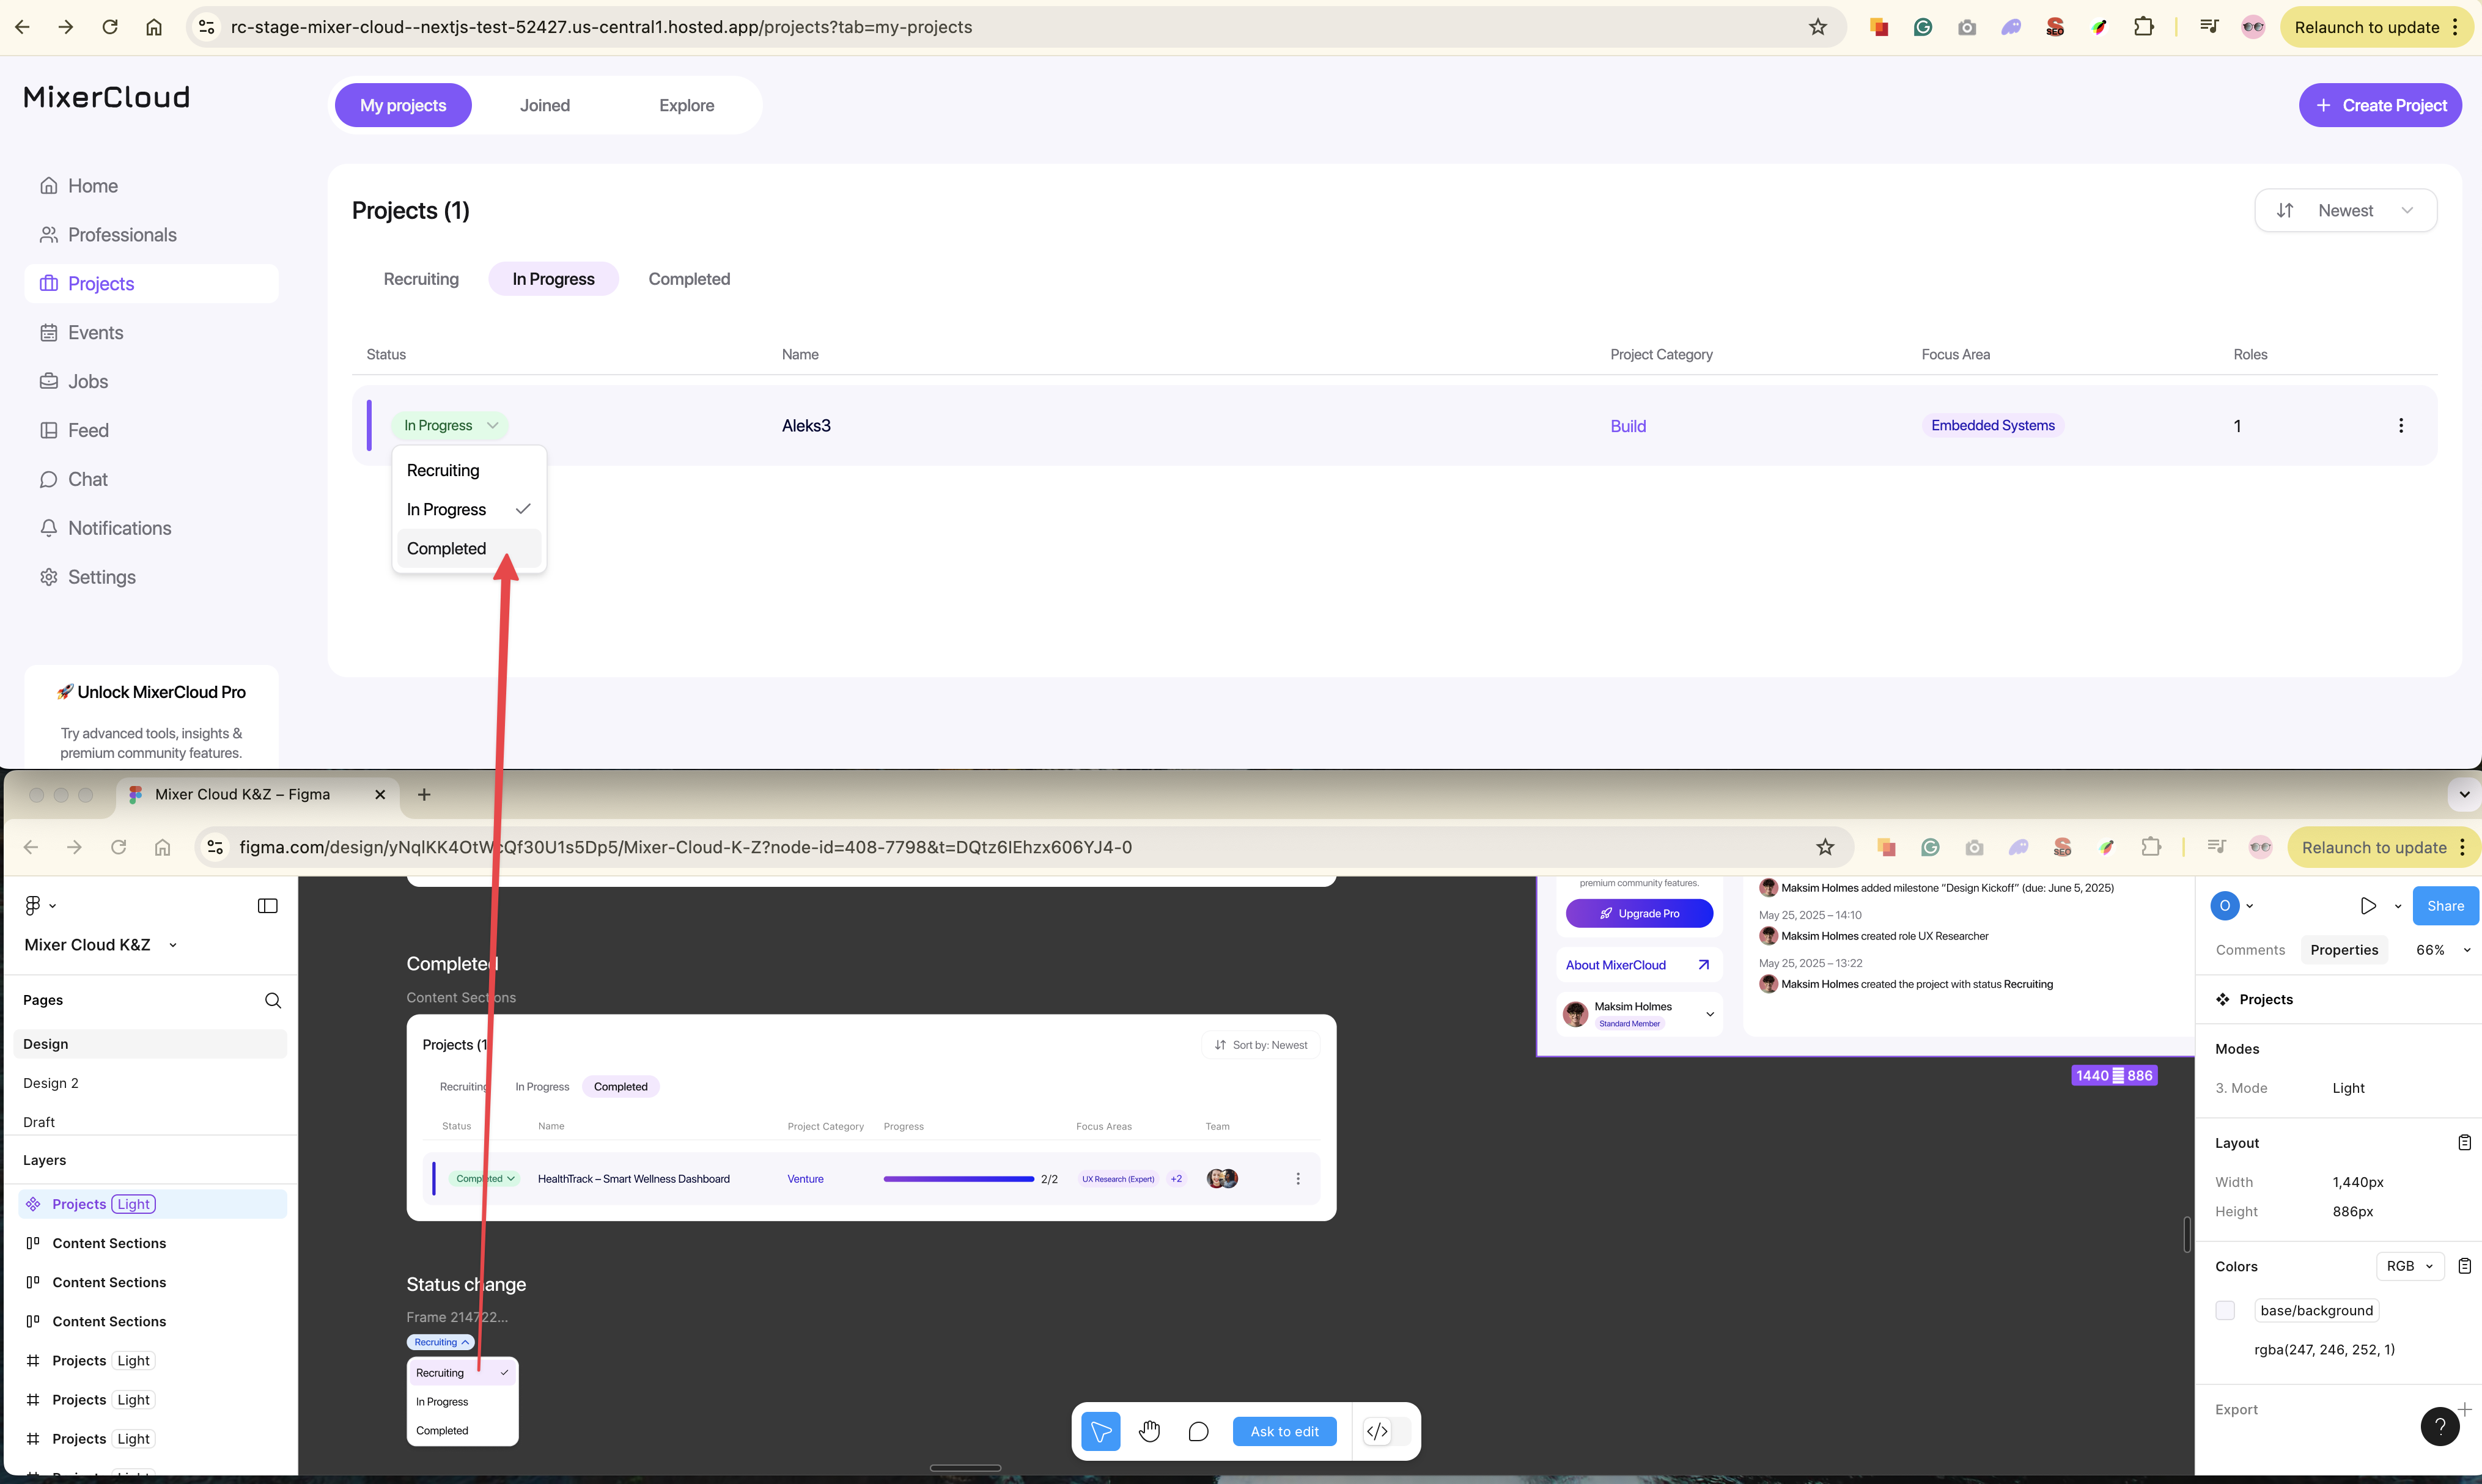This screenshot has height=1484, width=2482.
Task: Expand the Newest sort dropdown
Action: tap(2345, 210)
